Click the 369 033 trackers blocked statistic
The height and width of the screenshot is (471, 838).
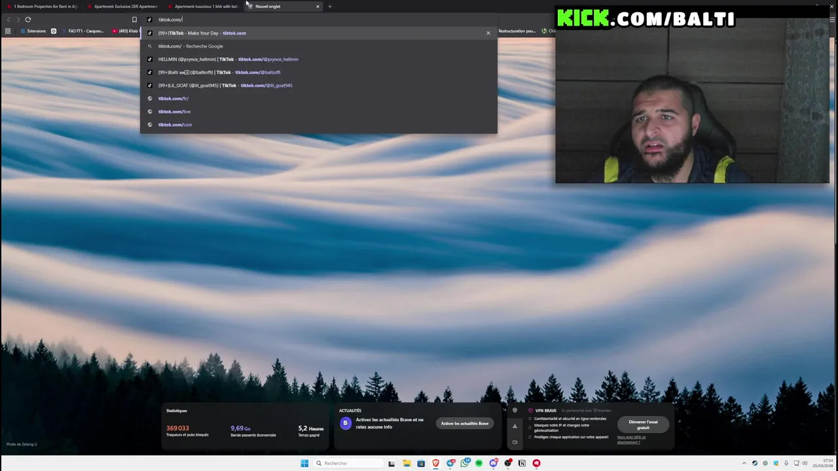point(188,430)
